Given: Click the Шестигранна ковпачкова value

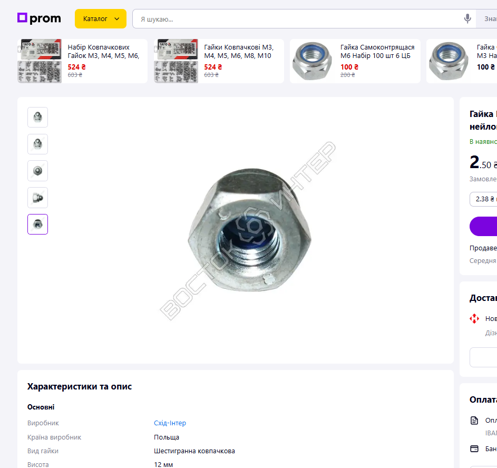Looking at the screenshot, I should 194,451.
